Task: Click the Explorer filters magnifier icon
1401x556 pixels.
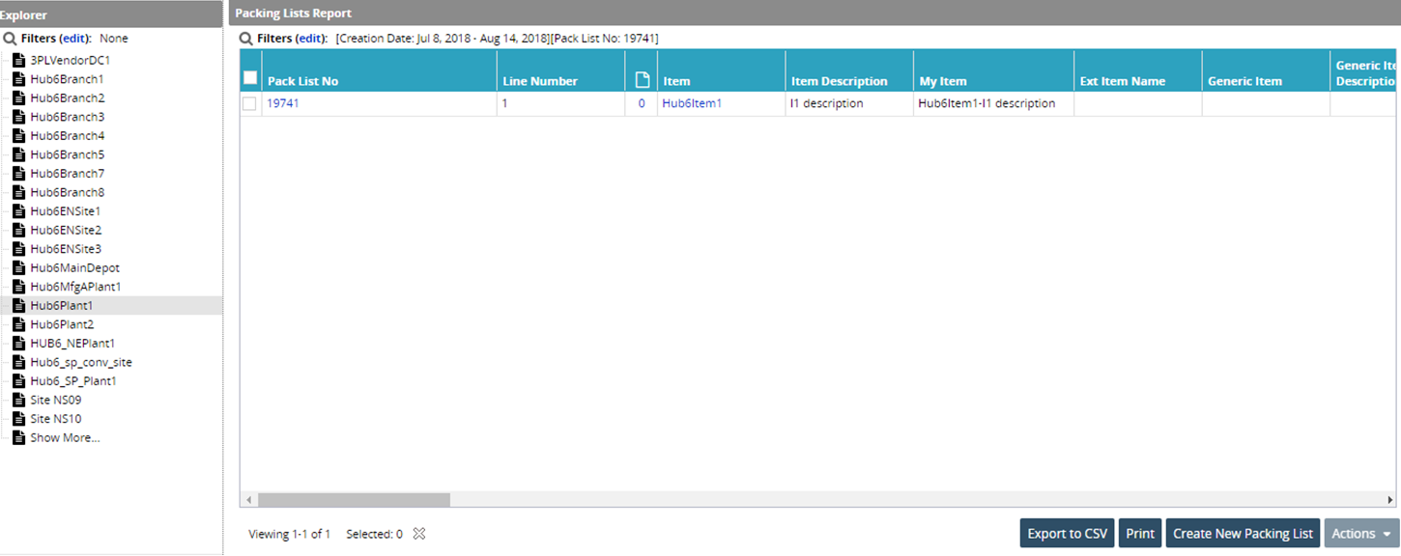Action: [x=10, y=39]
